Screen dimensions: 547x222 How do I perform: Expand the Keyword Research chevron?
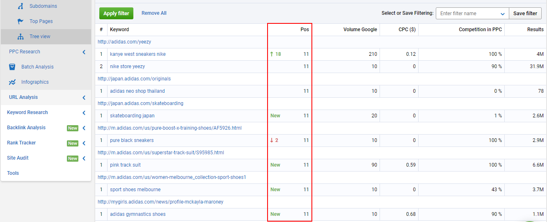pyautogui.click(x=84, y=113)
